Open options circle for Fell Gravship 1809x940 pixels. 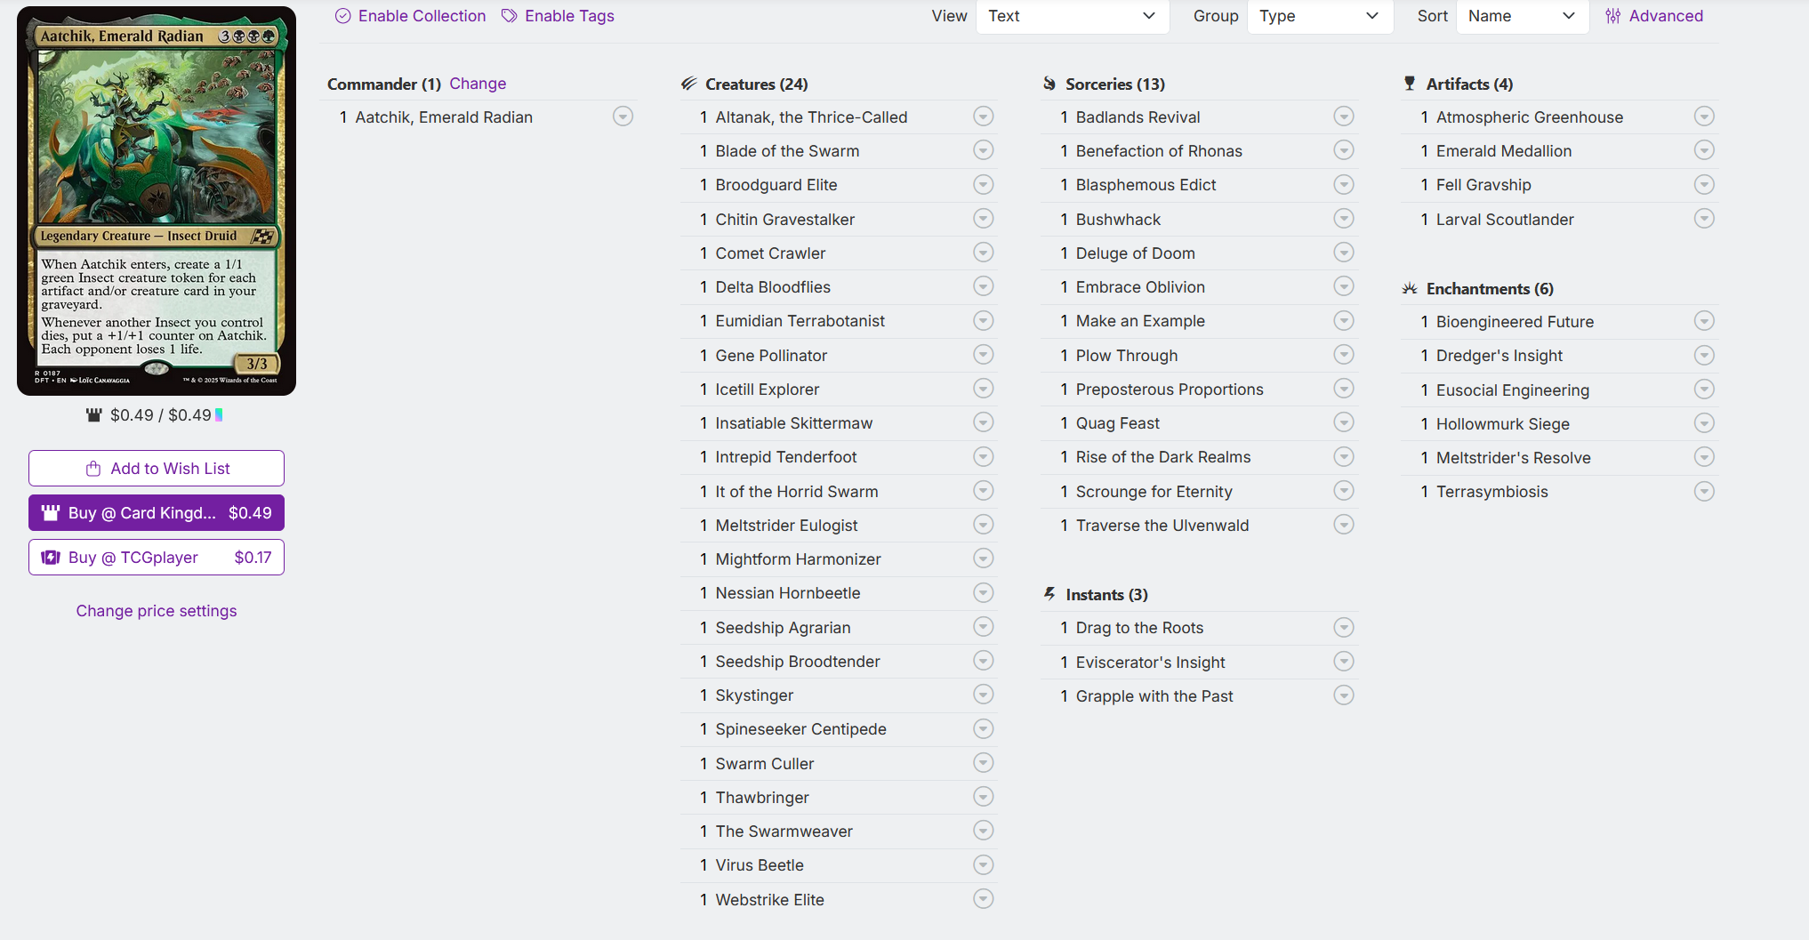[x=1704, y=184]
